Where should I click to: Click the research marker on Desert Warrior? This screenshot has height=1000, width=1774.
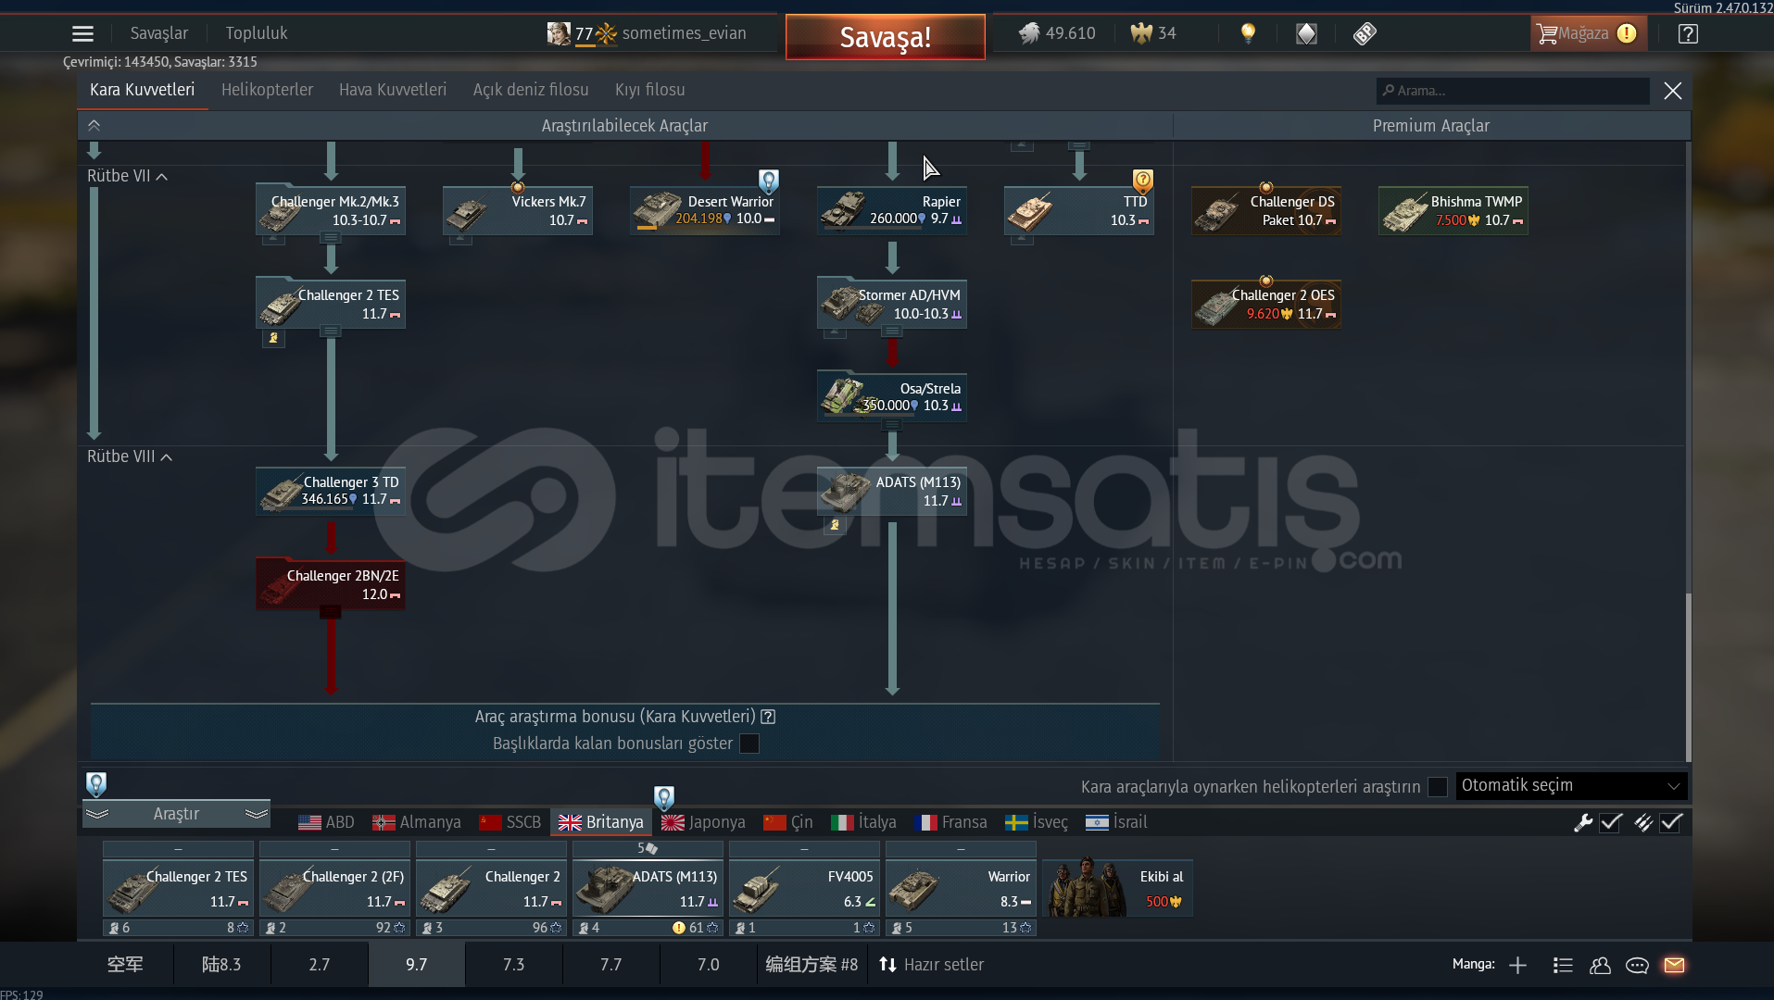pos(768,181)
